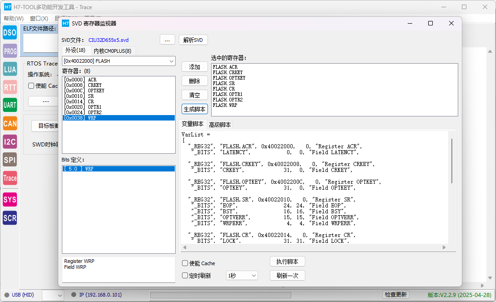Viewport: 496px width, 302px height.
Task: Select the [0x000C] OPTKEY register row
Action: pos(119,91)
